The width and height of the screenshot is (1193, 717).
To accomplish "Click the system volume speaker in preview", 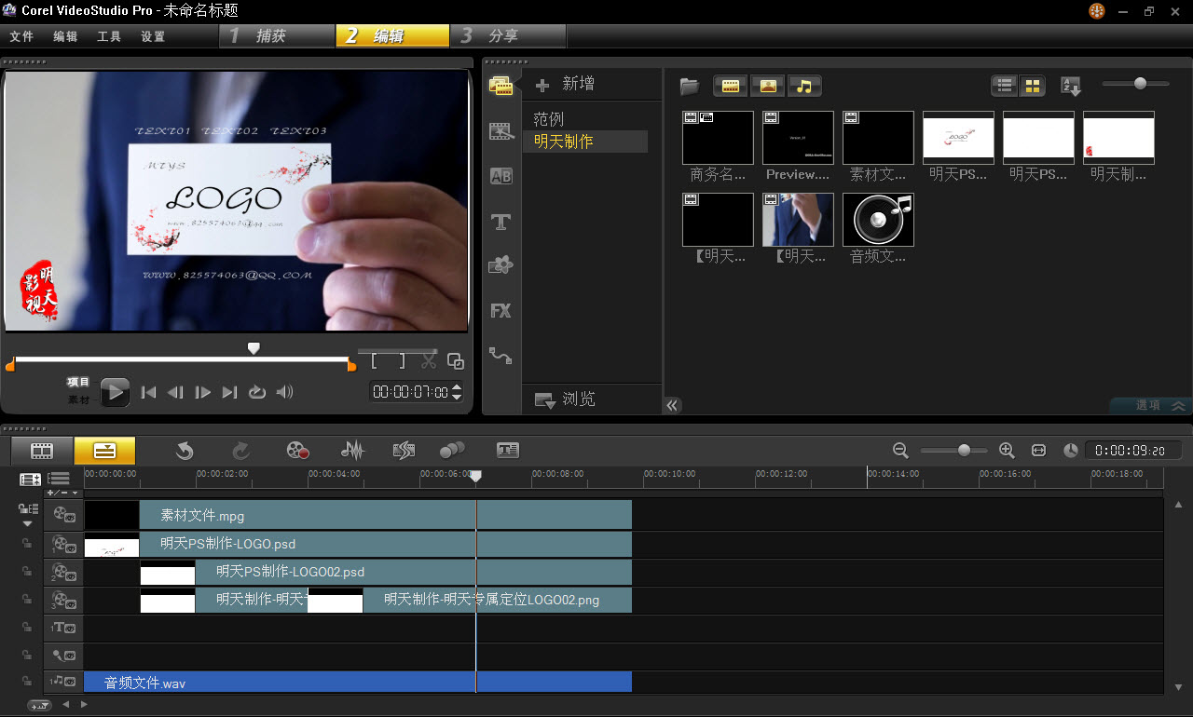I will (284, 392).
